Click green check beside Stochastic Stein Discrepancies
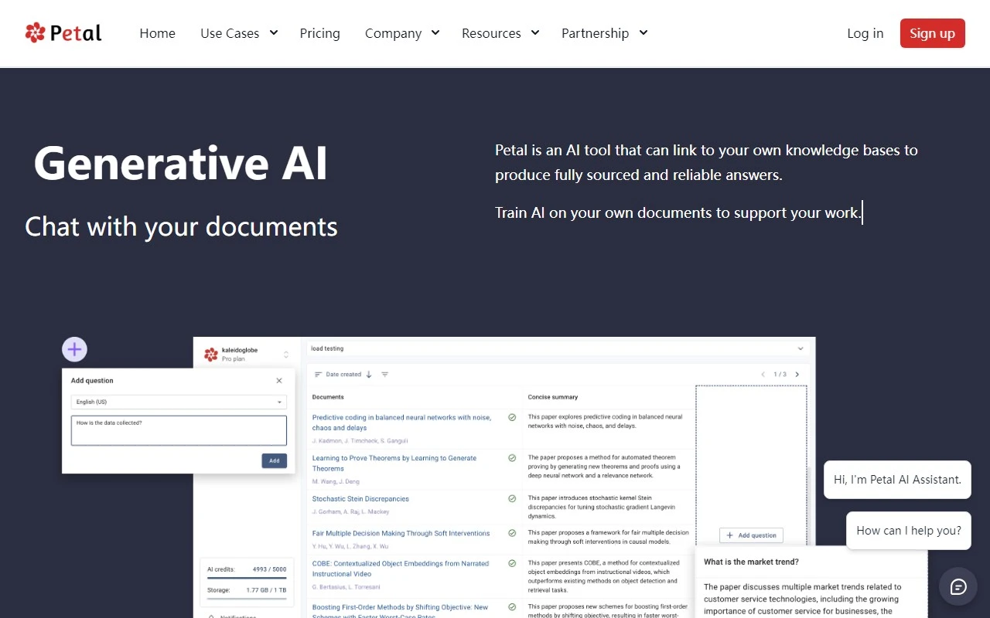990x618 pixels. coord(512,498)
